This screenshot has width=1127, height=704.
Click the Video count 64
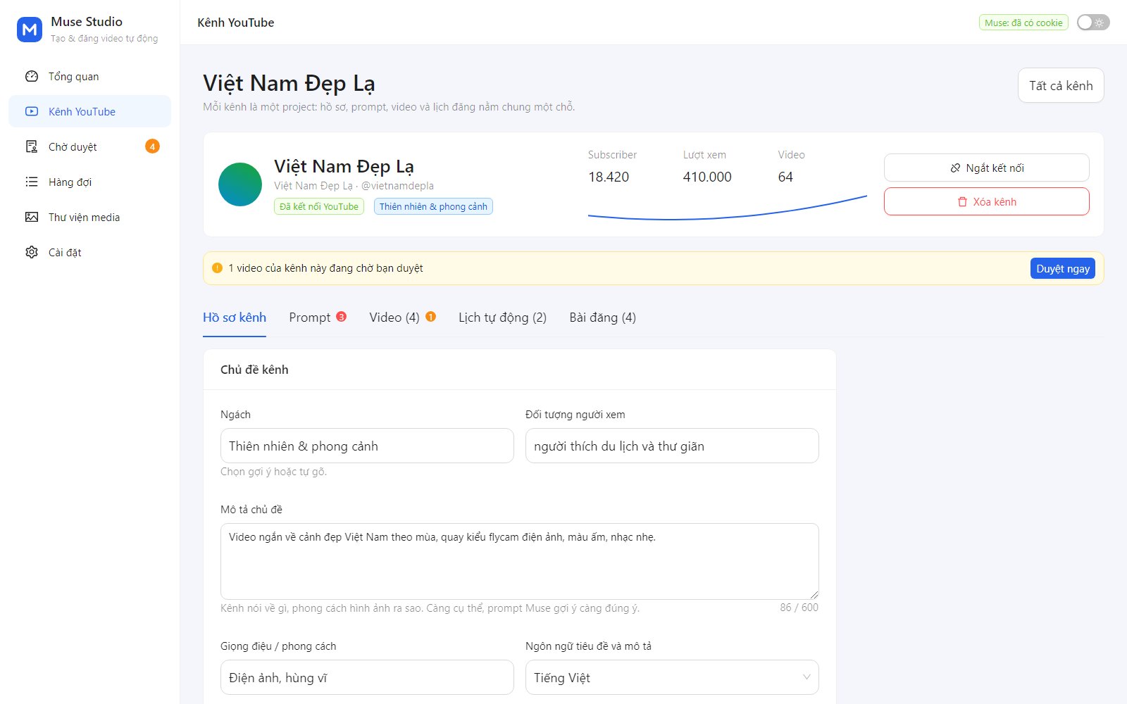(785, 177)
